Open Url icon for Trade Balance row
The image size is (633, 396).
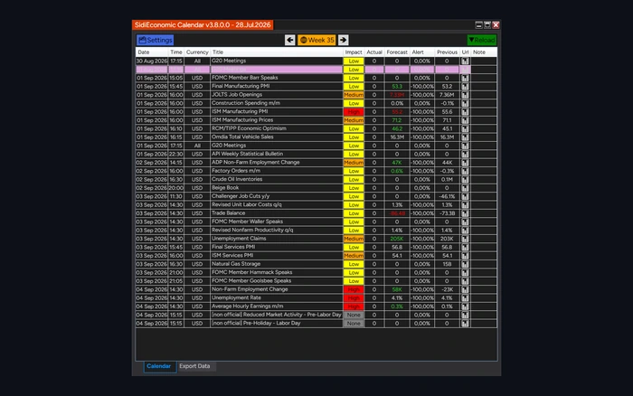coord(465,213)
